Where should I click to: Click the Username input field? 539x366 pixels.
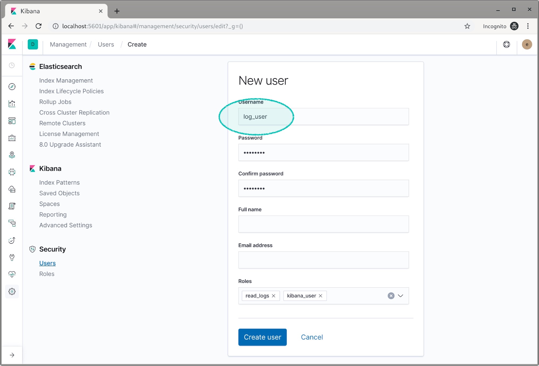tap(323, 117)
